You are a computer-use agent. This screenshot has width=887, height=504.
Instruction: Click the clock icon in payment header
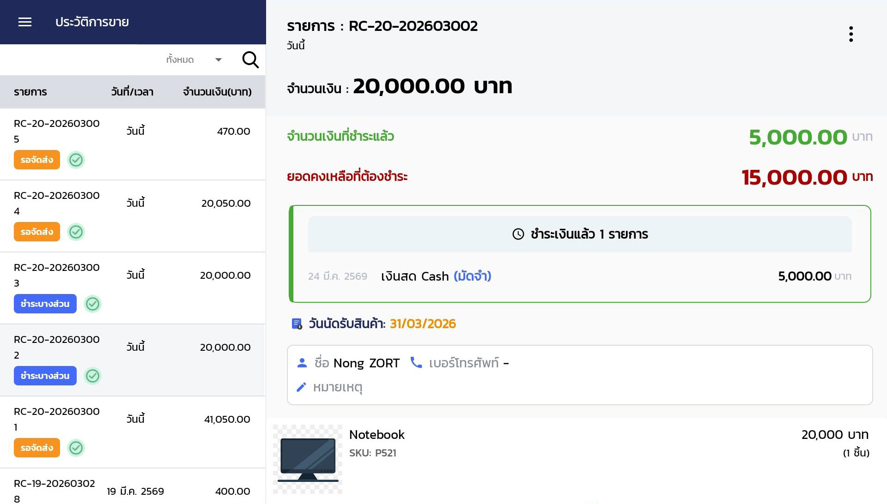click(x=518, y=234)
